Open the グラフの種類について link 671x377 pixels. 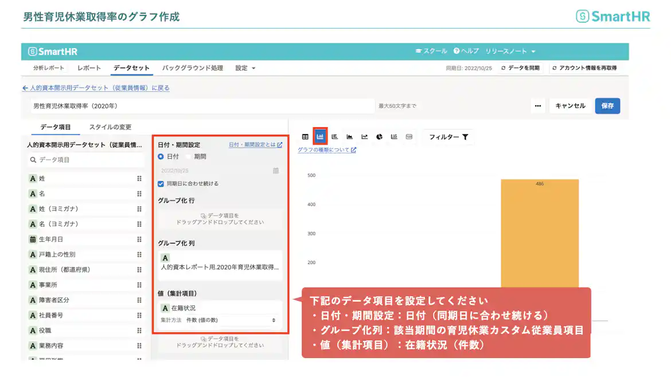coord(325,150)
